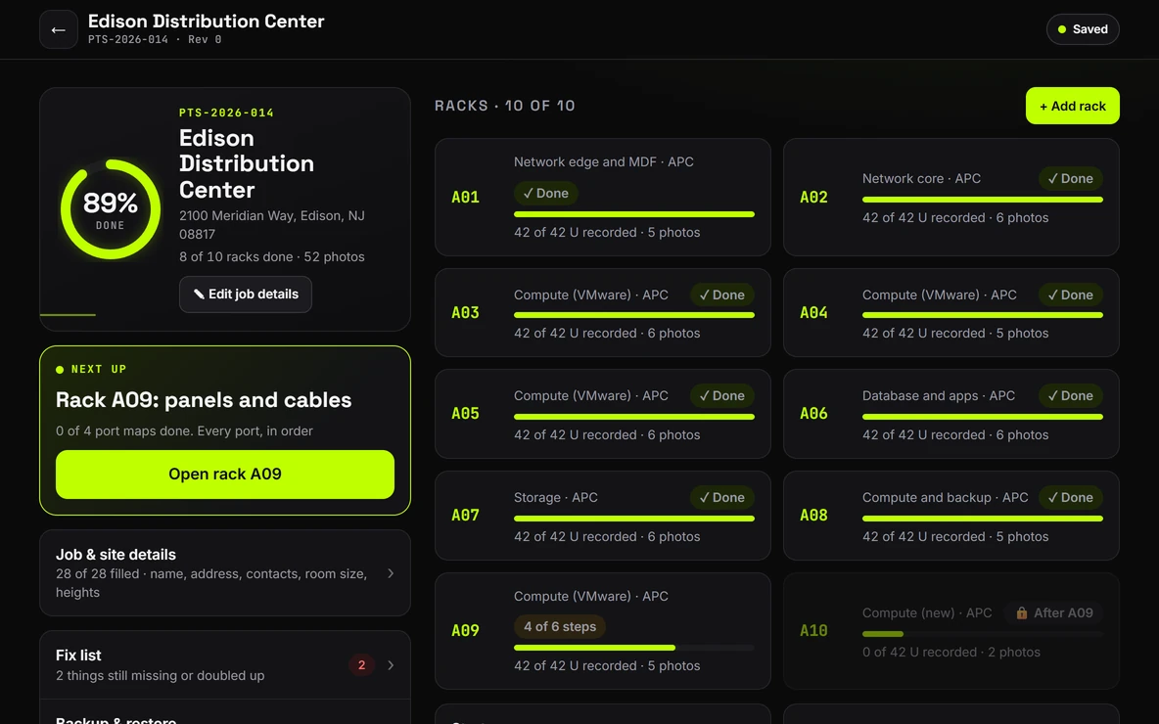
Task: Click the A09 rack progress bar
Action: pos(634,648)
